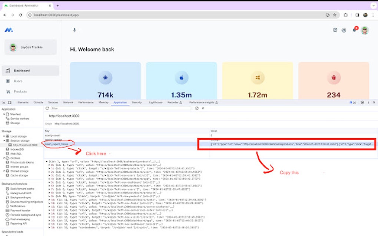This screenshot has height=236, width=378.
Task: Switch to the Network tab in DevTools
Action: [x=69, y=102]
